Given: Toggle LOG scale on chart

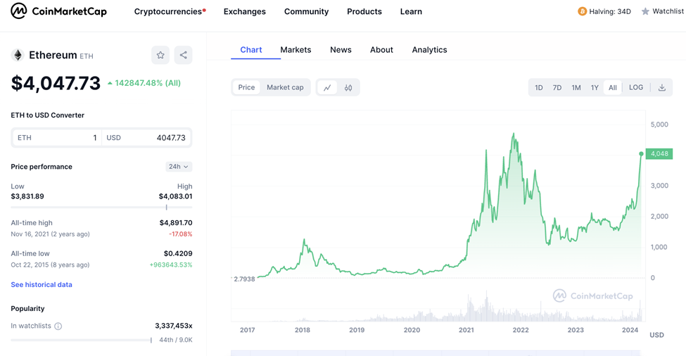Looking at the screenshot, I should (636, 87).
